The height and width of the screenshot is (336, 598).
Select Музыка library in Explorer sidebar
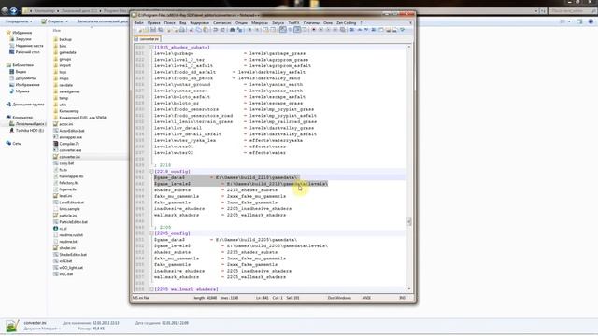(22, 91)
